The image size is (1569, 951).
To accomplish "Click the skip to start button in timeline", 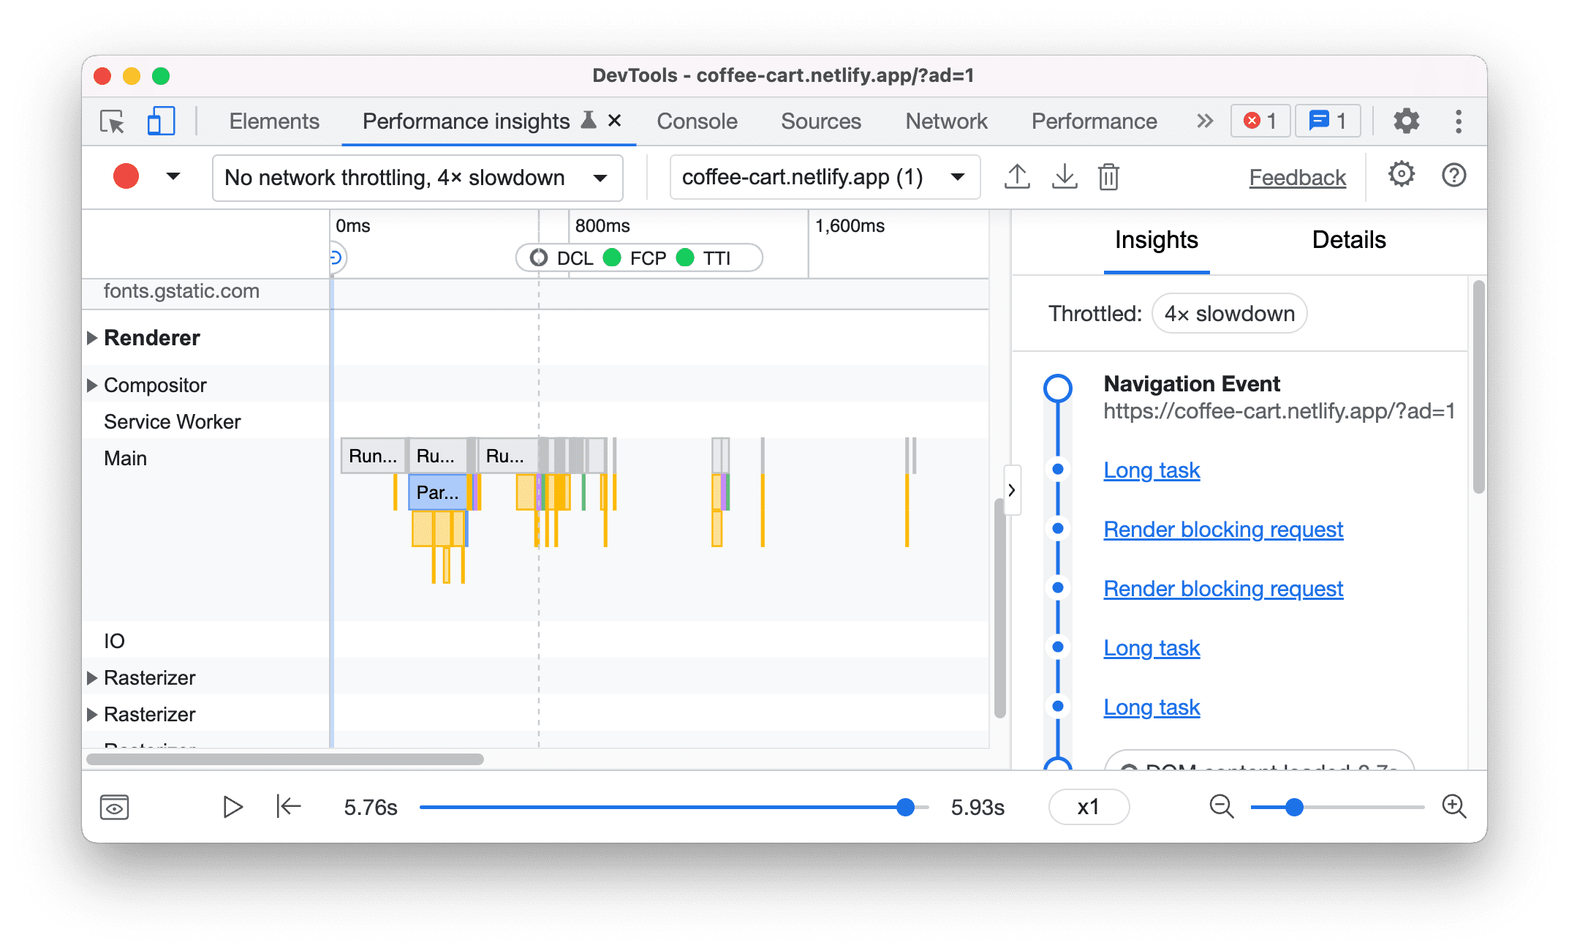I will click(287, 806).
